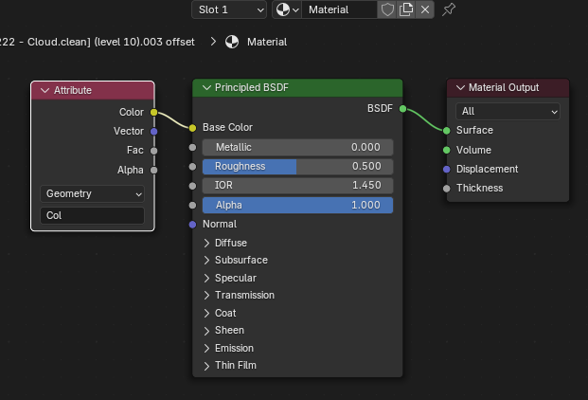Click the Surface input socket
Viewport: 588px width, 400px height.
pos(446,131)
